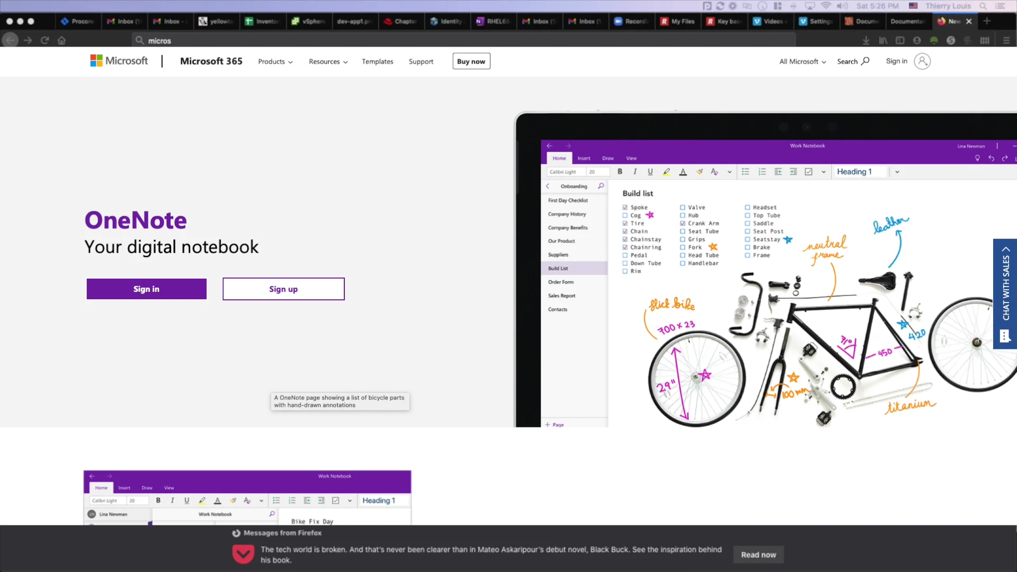Open the Firefox library icon
The width and height of the screenshot is (1017, 572).
coord(884,40)
